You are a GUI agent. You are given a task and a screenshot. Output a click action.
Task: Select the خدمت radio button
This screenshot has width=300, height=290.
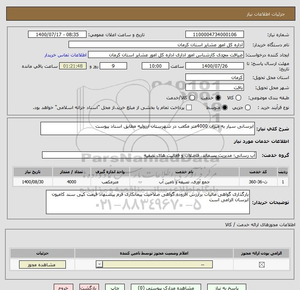[218, 98]
